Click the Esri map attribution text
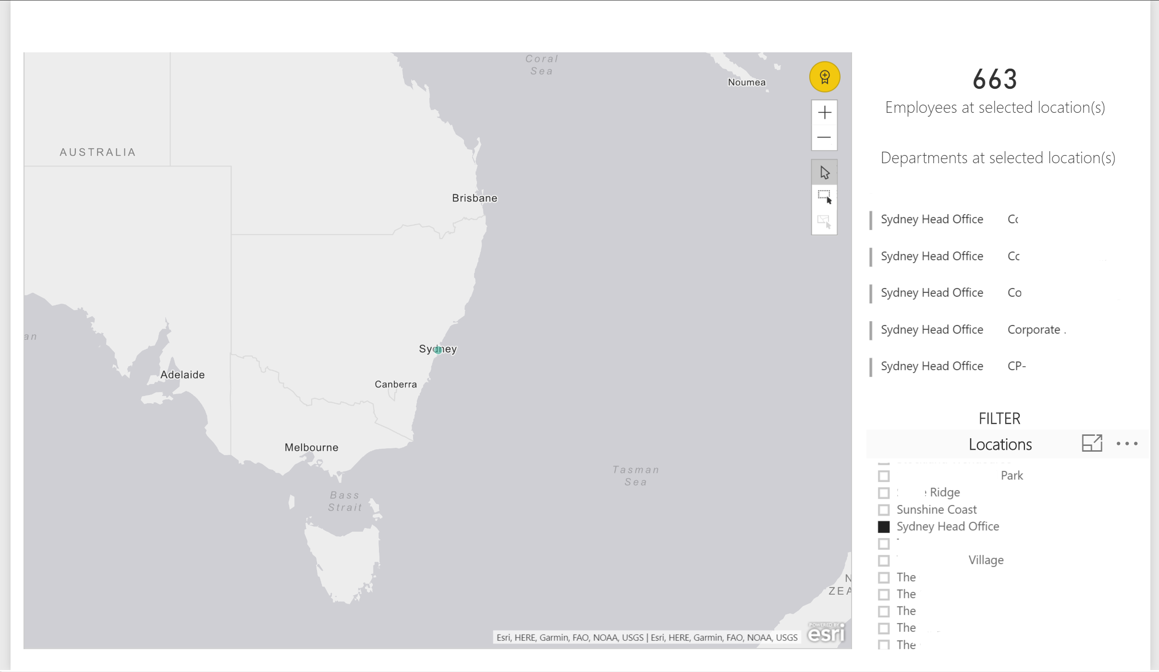The height and width of the screenshot is (672, 1159). pyautogui.click(x=647, y=637)
